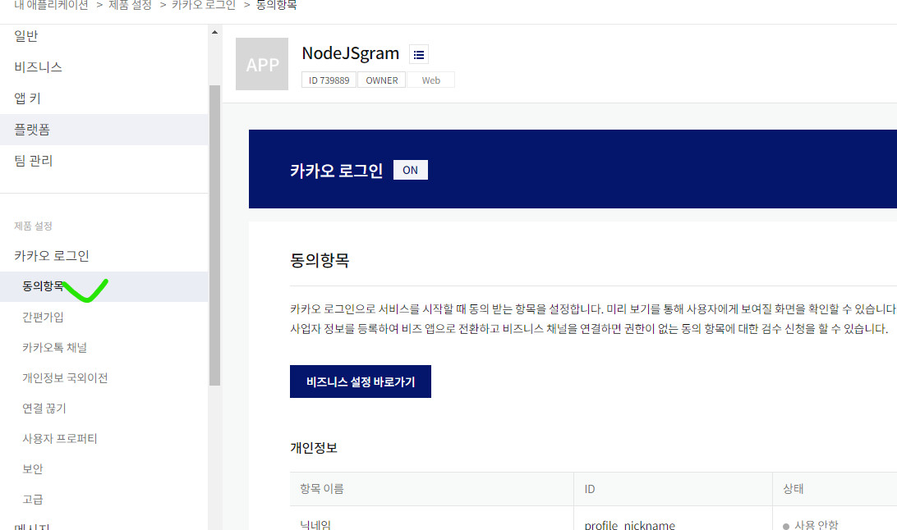Select 앱 키 in the sidebar
This screenshot has width=897, height=530.
pos(27,98)
